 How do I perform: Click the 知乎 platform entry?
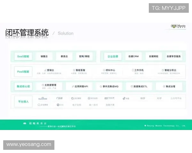pos(159,98)
